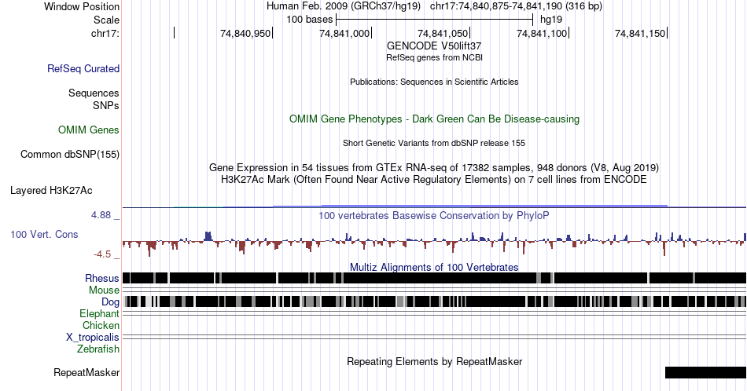Open the 100 Vert. Cons track label
This screenshot has height=391, width=747.
point(44,234)
